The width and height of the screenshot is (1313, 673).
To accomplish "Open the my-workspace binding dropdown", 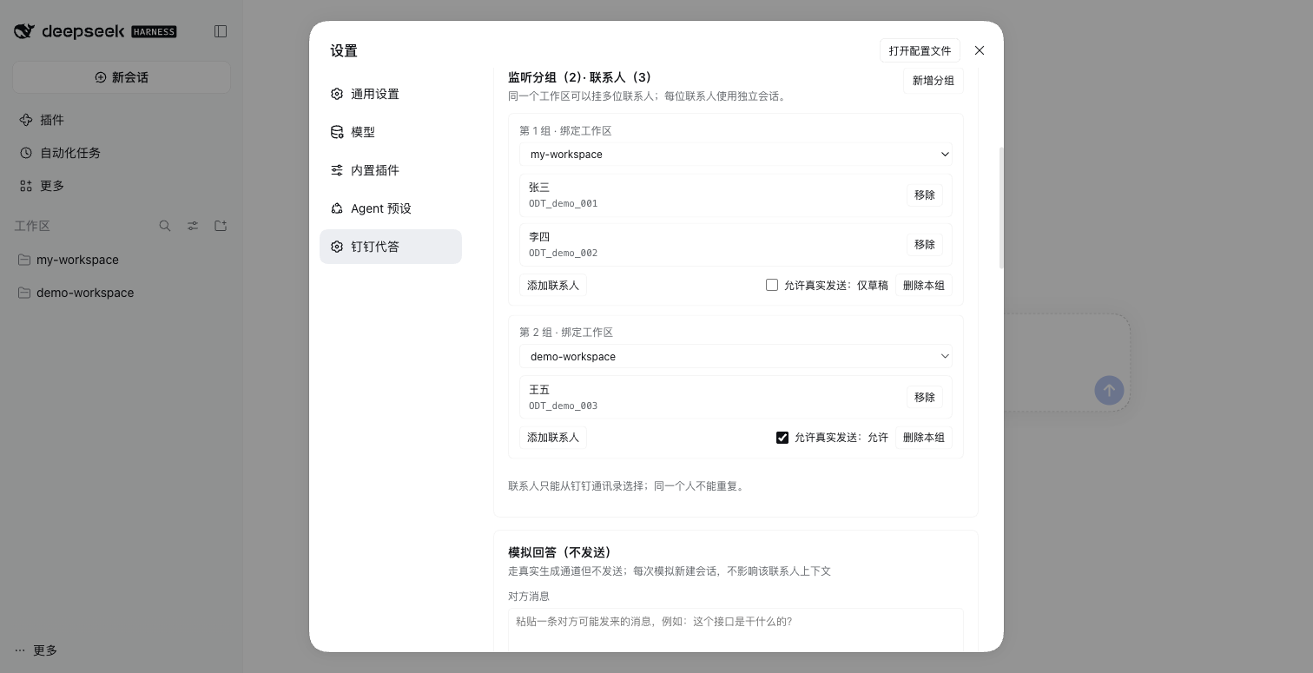I will (x=736, y=155).
